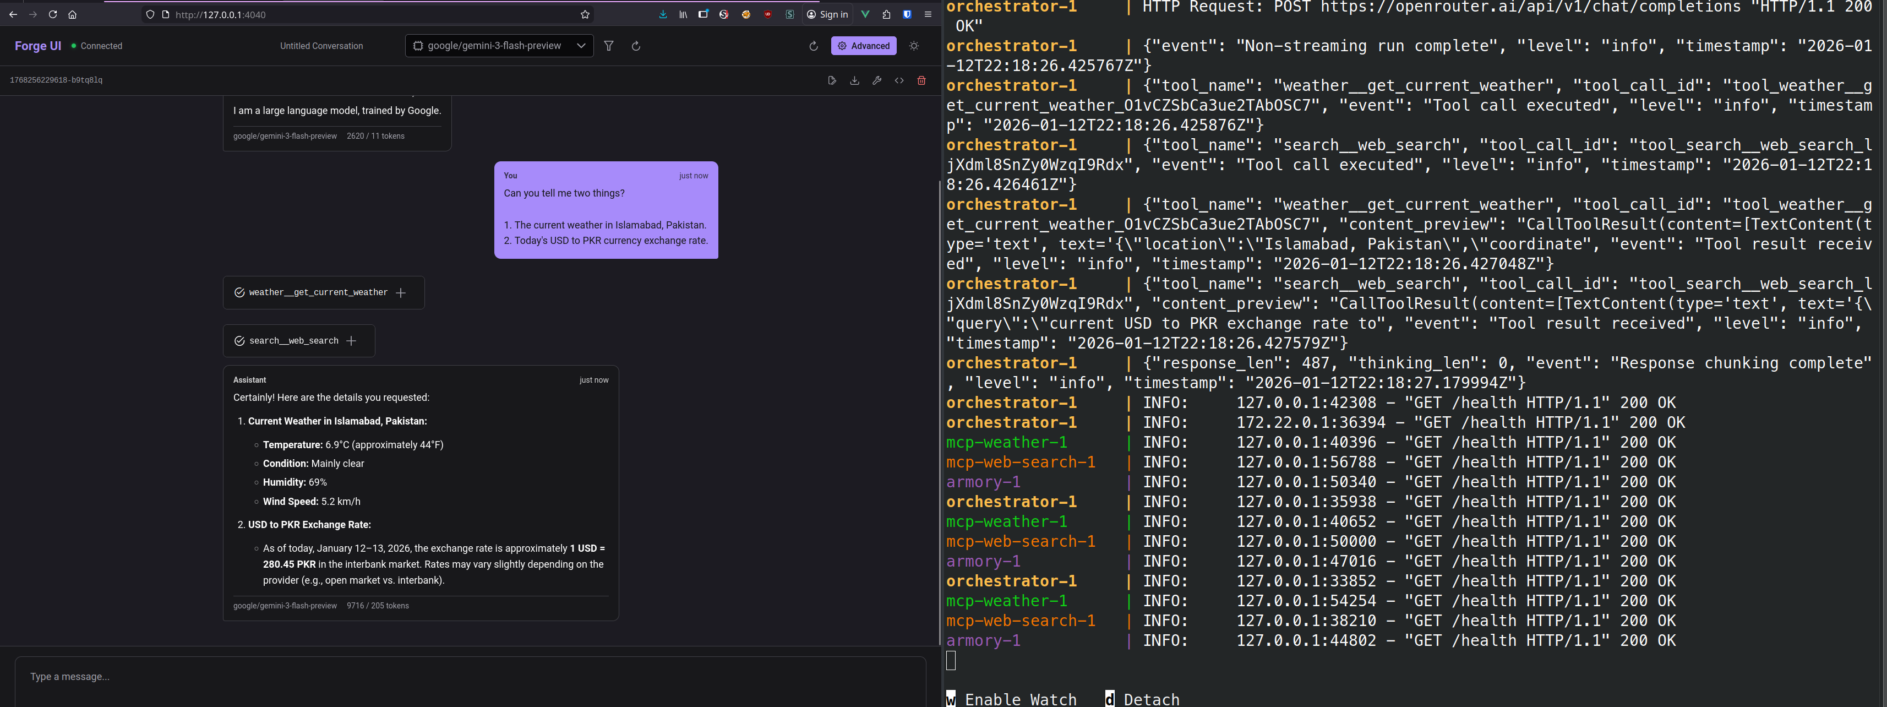Open the google/gemini-3-flash-preview model dropdown
The height and width of the screenshot is (707, 1887).
coord(500,45)
